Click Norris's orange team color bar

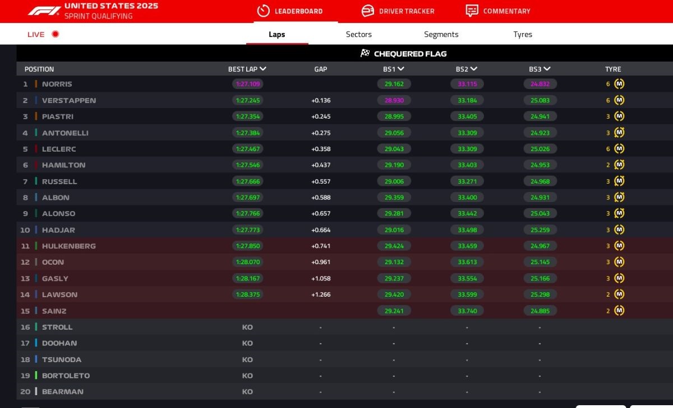[x=36, y=84]
